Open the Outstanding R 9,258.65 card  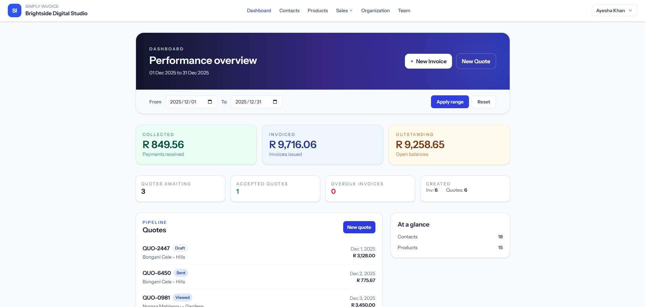(x=449, y=145)
